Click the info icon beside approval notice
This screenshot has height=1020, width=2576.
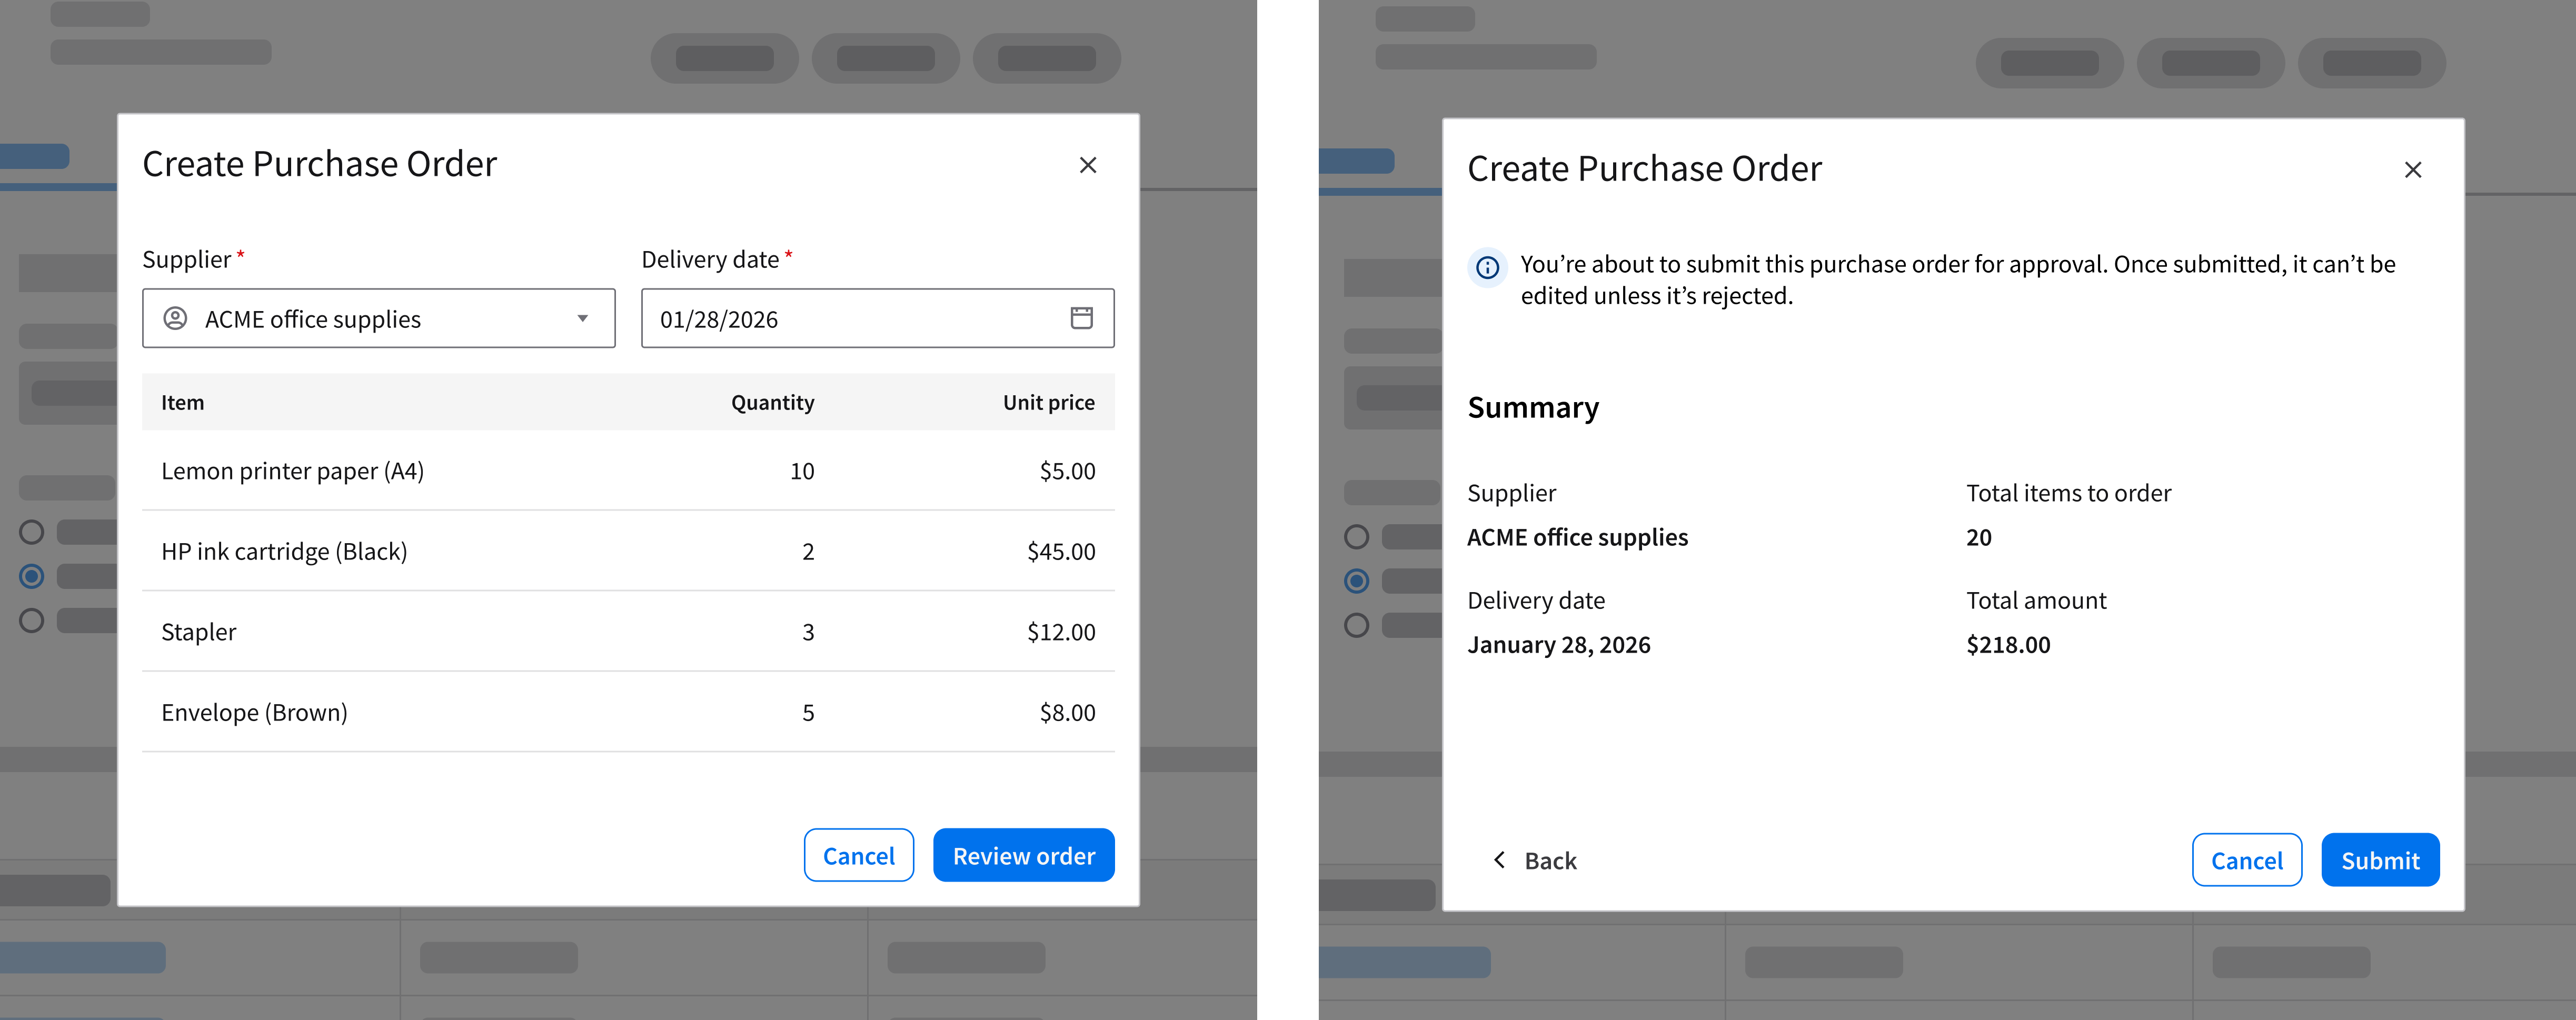[x=1487, y=267]
